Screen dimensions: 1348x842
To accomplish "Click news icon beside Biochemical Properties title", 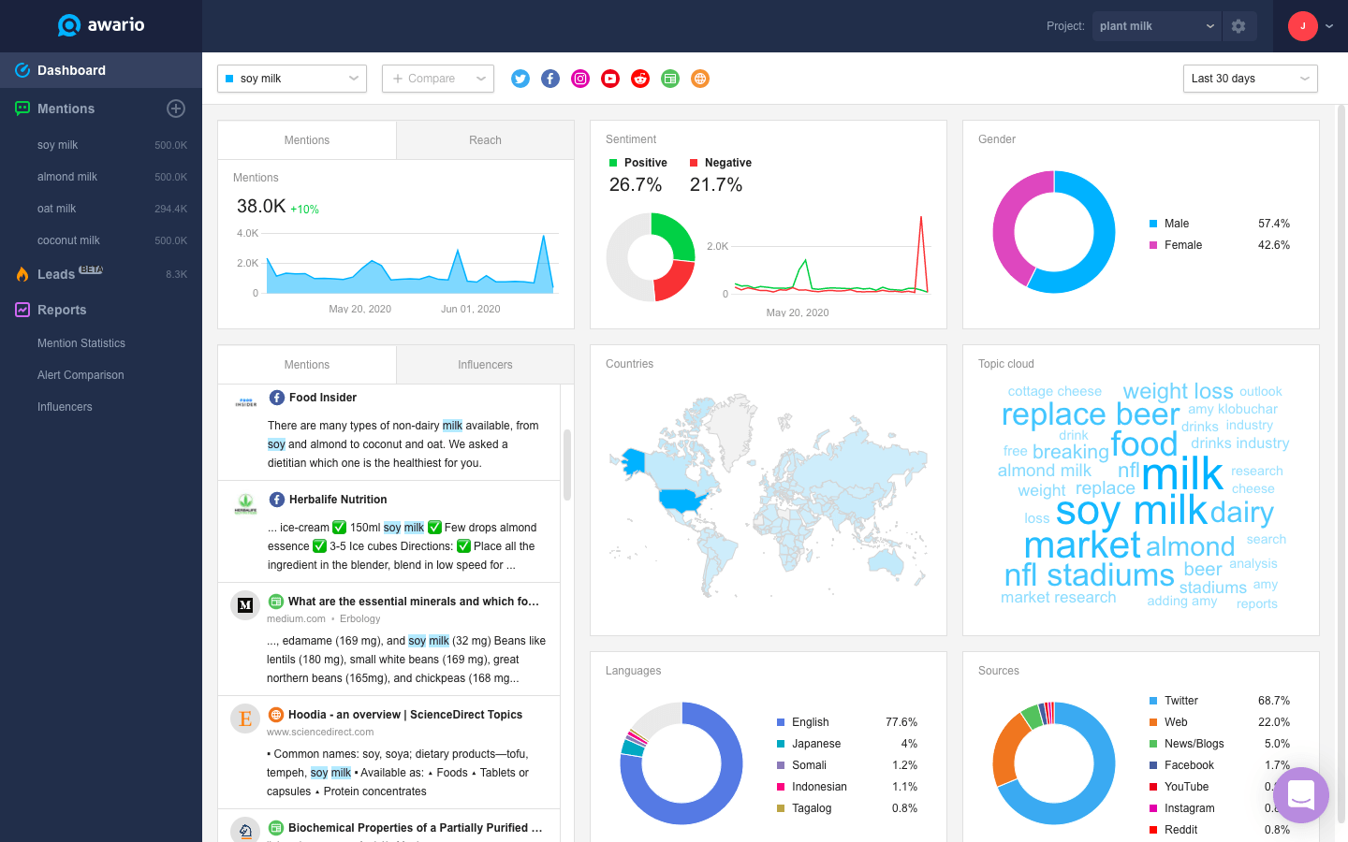I will (276, 828).
